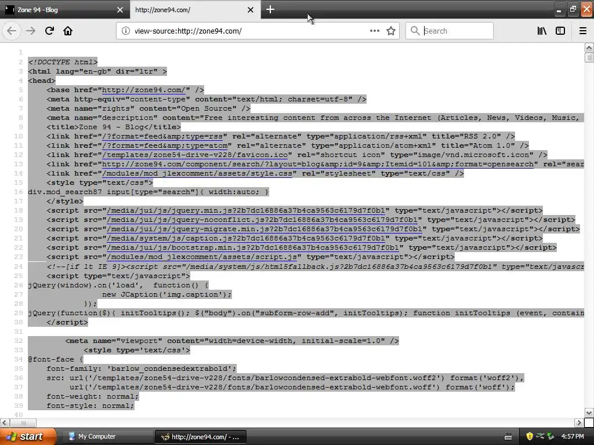This screenshot has width=594, height=445.
Task: Click the horizontal scrollbar right arrow
Action: coord(579,422)
